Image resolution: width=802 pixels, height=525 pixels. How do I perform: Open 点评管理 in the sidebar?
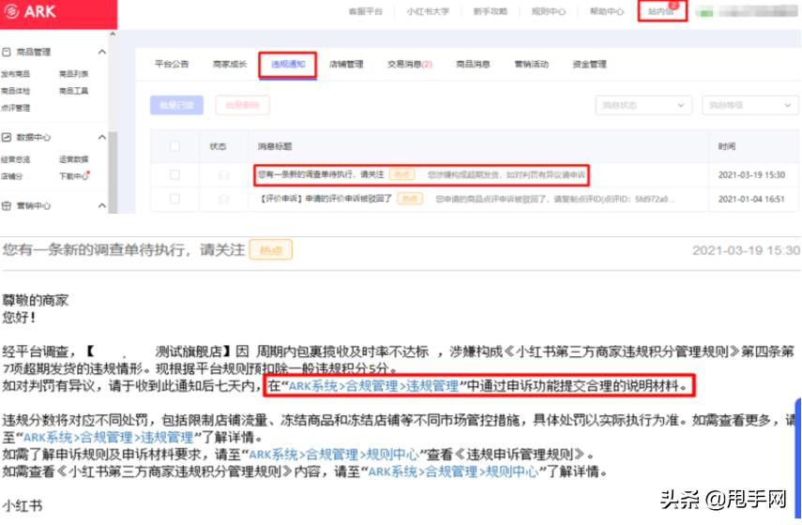pos(15,108)
